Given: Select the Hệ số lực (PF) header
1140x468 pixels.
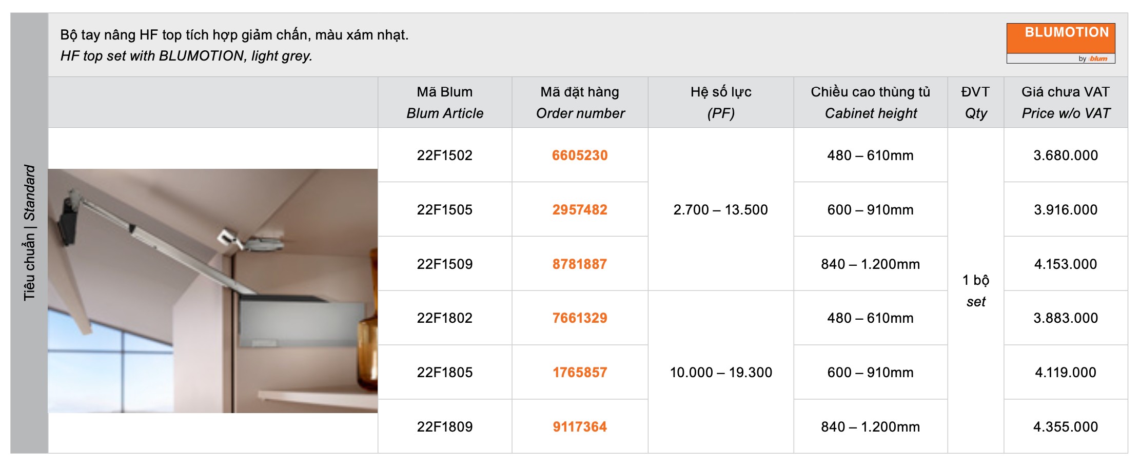Looking at the screenshot, I should click(x=721, y=102).
